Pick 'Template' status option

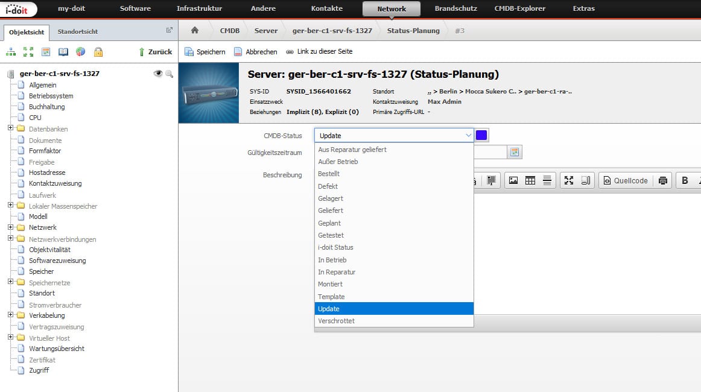point(394,297)
